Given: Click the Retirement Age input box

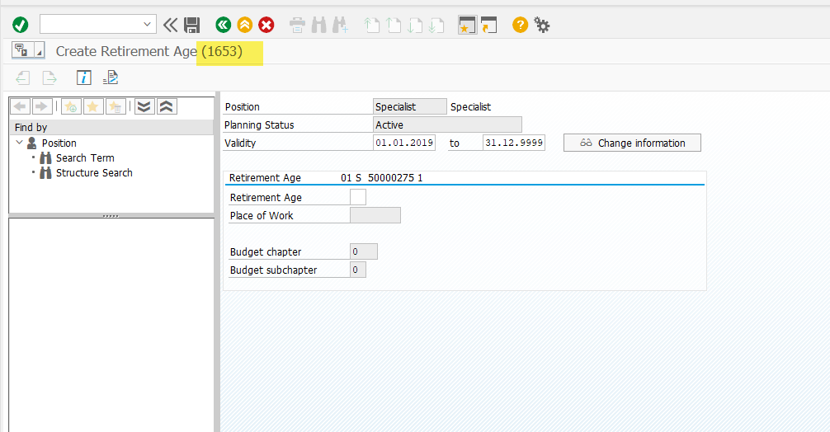Looking at the screenshot, I should point(358,197).
